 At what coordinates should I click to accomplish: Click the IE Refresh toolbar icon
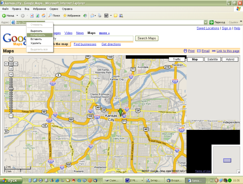tap(37, 16)
